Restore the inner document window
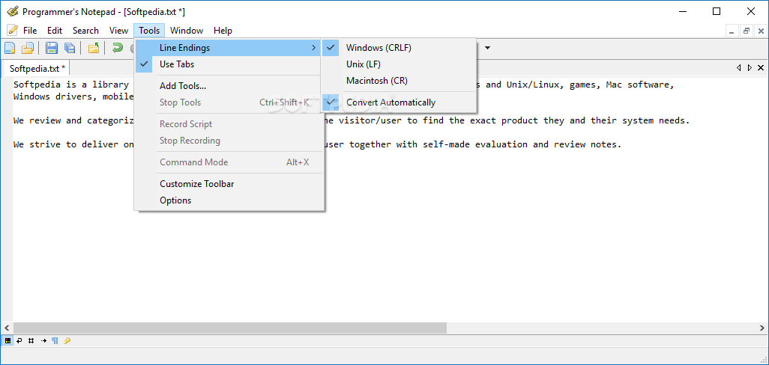Image resolution: width=769 pixels, height=365 pixels. pyautogui.click(x=747, y=31)
